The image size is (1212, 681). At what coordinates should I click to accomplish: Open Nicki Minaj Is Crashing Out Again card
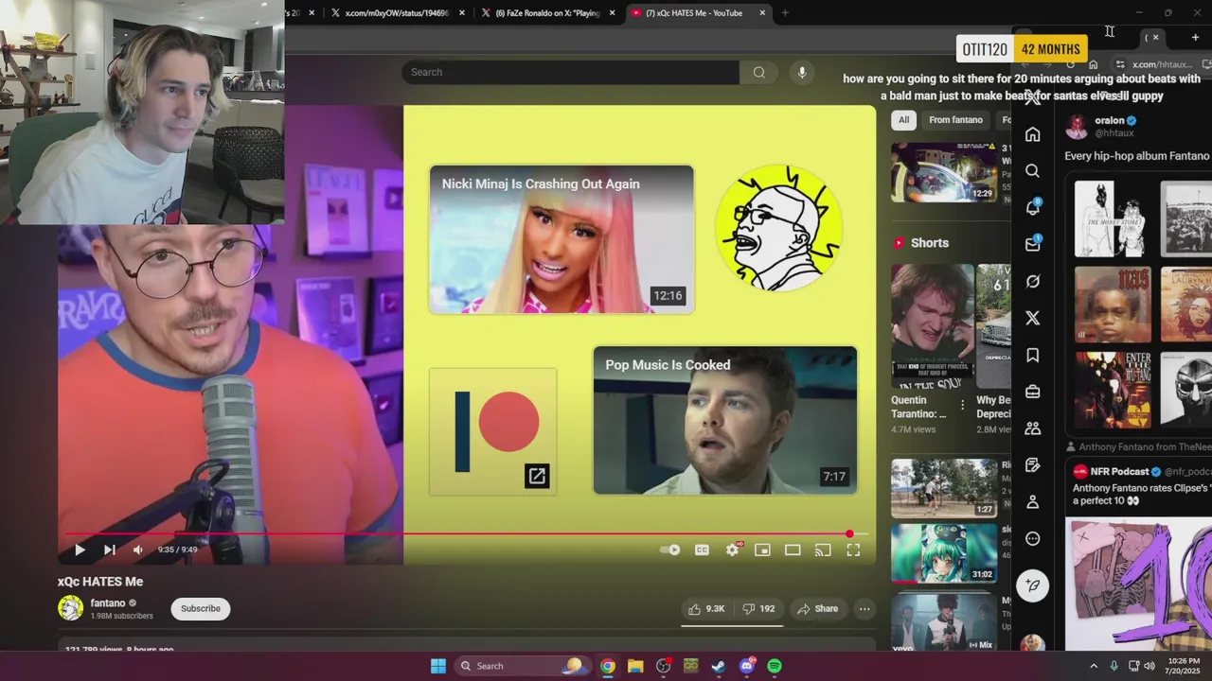click(x=561, y=239)
